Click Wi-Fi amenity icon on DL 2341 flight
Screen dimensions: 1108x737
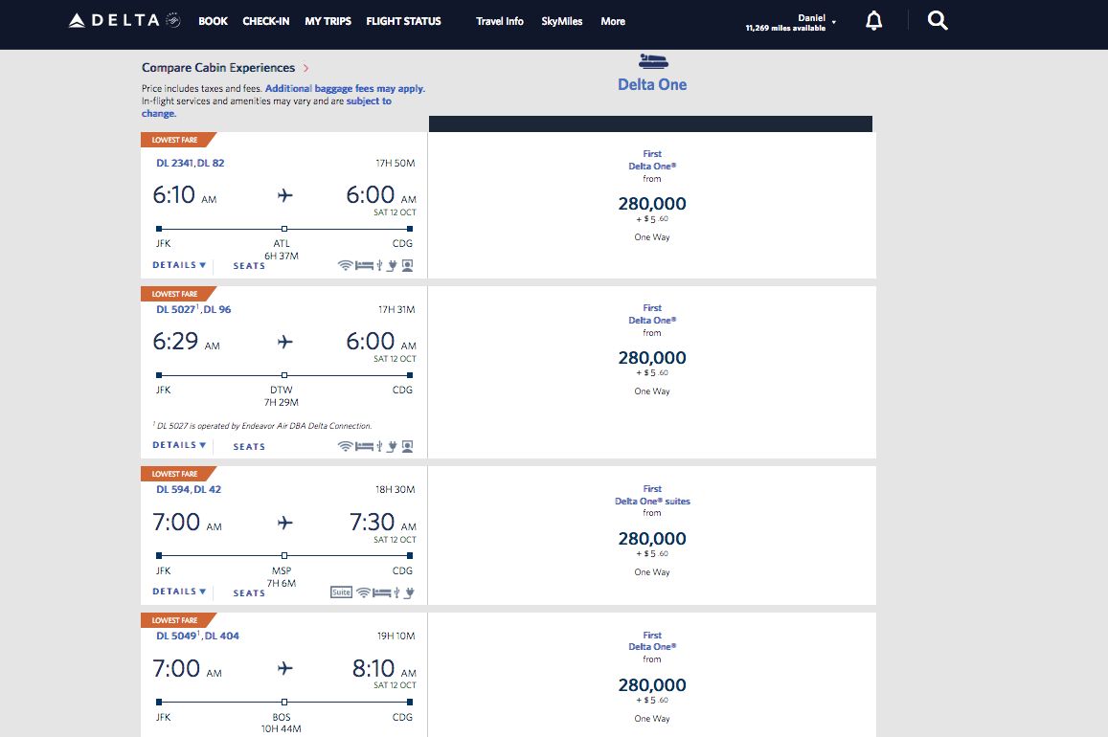[x=345, y=265]
